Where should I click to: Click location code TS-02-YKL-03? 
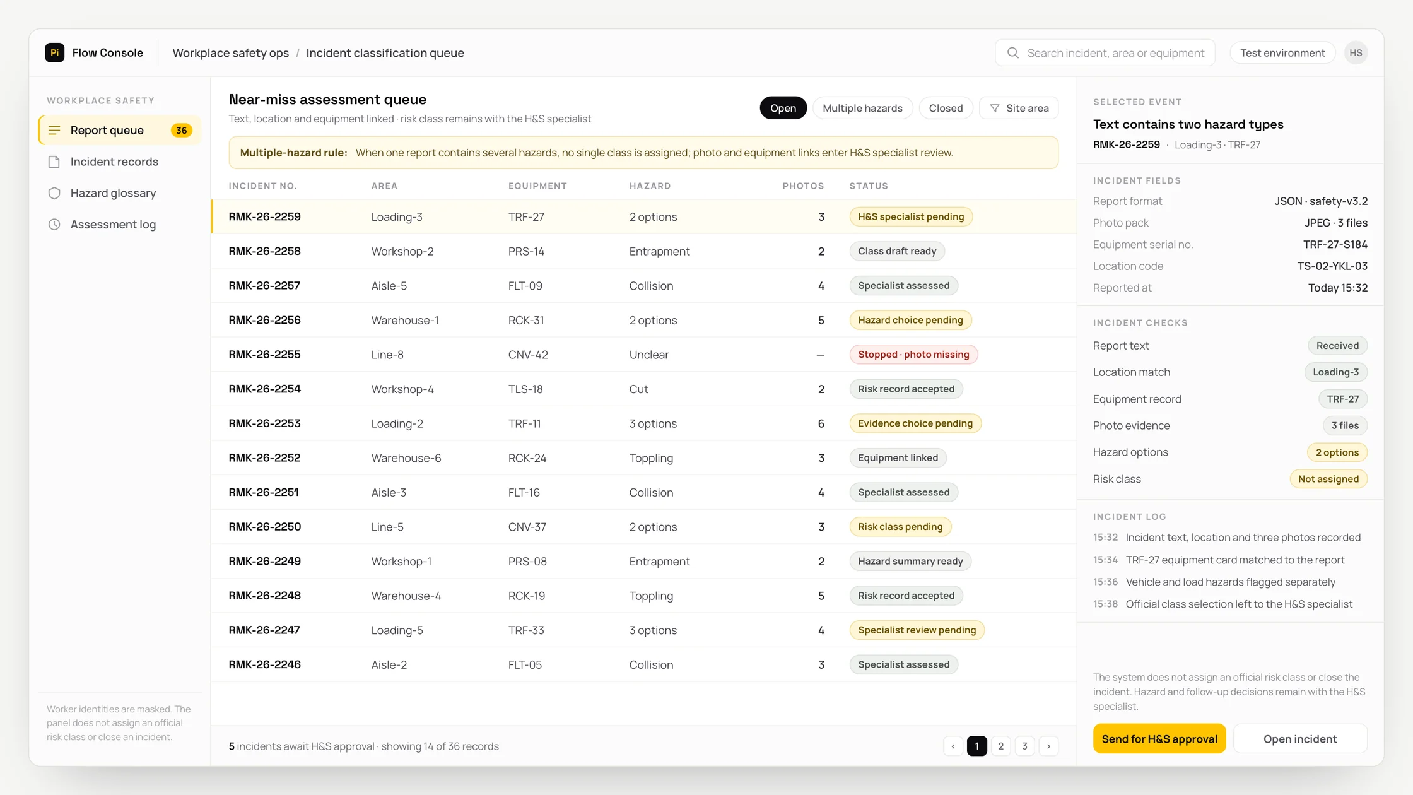click(1332, 266)
